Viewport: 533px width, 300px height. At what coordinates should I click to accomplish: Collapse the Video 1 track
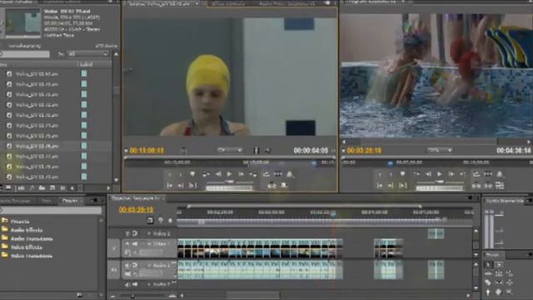click(148, 244)
